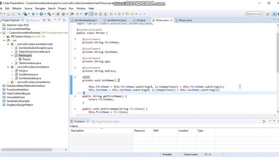Select ObjectToJsonConverter.java in Project Explorer
Viewport: 279px width, 157px height.
tap(34, 52)
